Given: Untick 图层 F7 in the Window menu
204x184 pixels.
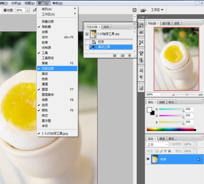Looking at the screenshot, I should coord(57,89).
